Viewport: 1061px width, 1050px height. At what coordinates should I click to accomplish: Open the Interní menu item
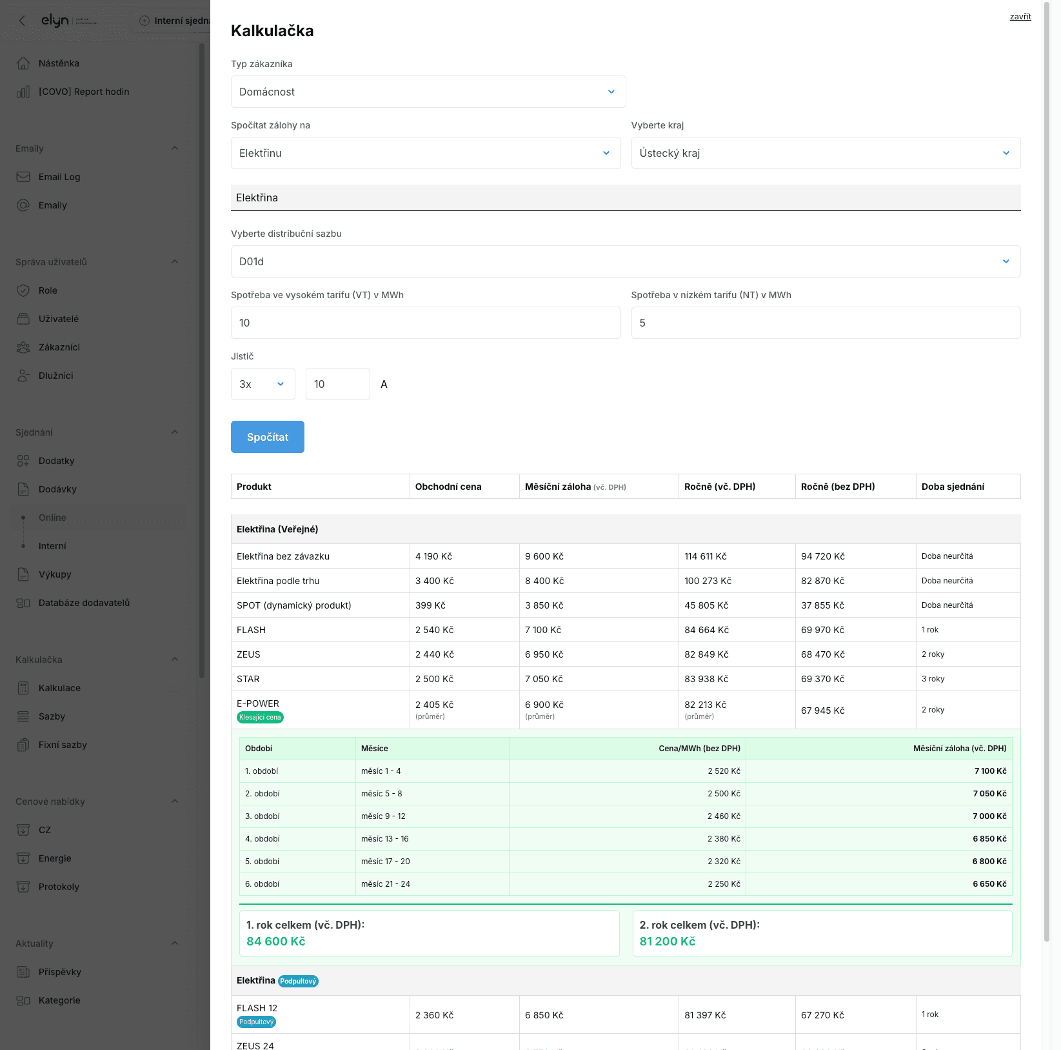click(x=52, y=546)
